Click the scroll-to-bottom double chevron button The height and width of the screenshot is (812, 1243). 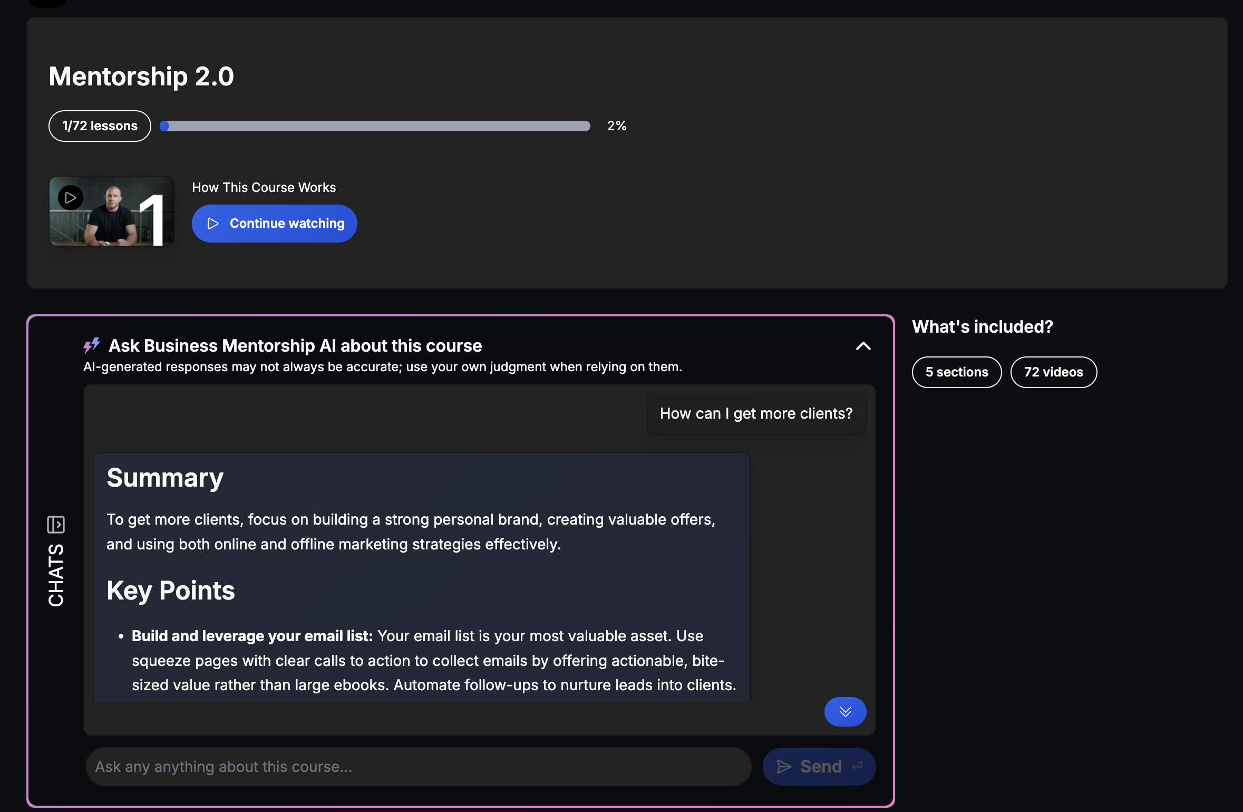pos(845,712)
